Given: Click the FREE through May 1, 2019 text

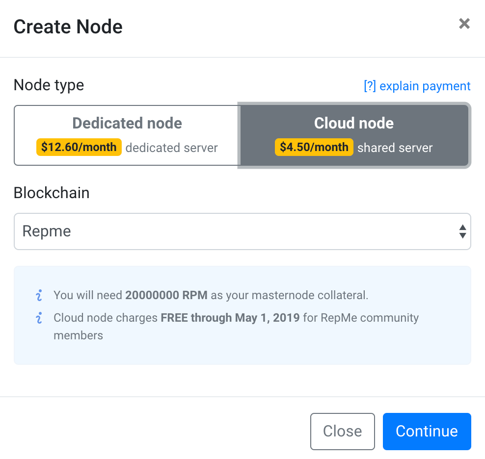Looking at the screenshot, I should click(x=230, y=318).
